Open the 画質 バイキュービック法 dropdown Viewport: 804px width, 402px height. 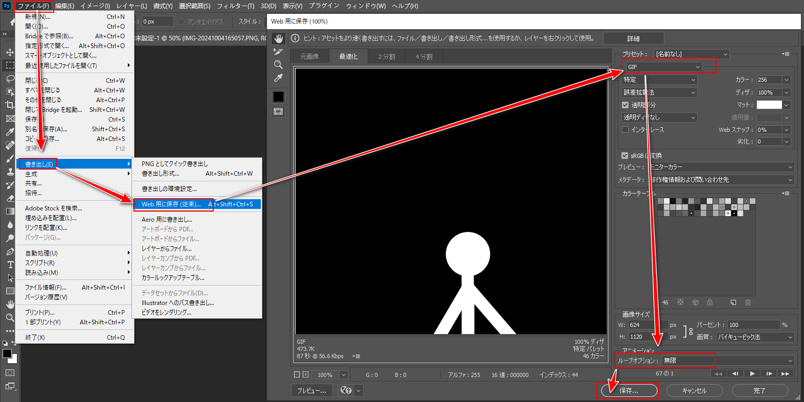click(755, 337)
